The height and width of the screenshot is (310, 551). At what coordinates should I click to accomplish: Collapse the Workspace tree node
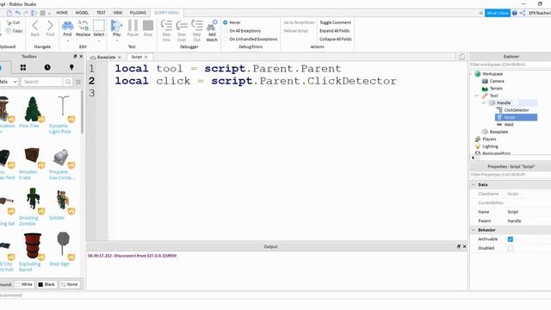[472, 74]
